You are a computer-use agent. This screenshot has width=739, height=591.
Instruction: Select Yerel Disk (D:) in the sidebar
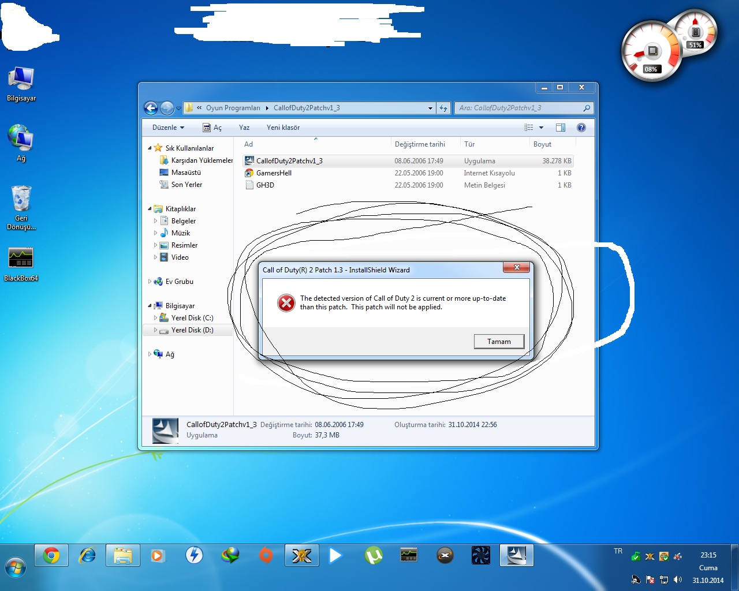click(186, 330)
